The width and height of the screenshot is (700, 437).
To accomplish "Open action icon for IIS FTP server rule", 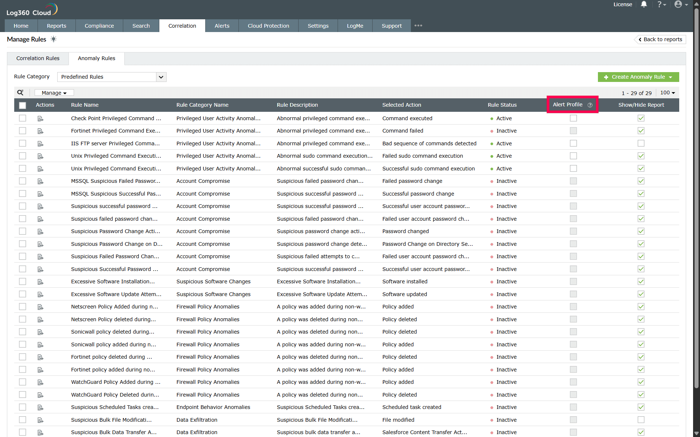I will [40, 143].
